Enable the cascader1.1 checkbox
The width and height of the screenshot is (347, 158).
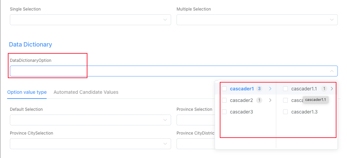285,89
